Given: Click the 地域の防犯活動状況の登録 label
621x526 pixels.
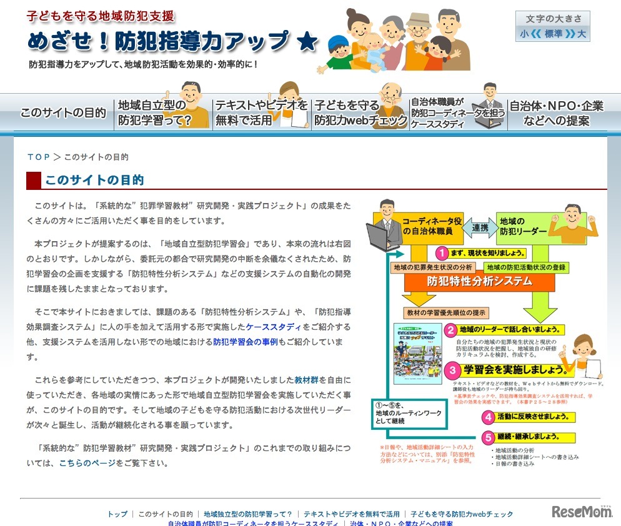Looking at the screenshot, I should point(526,267).
